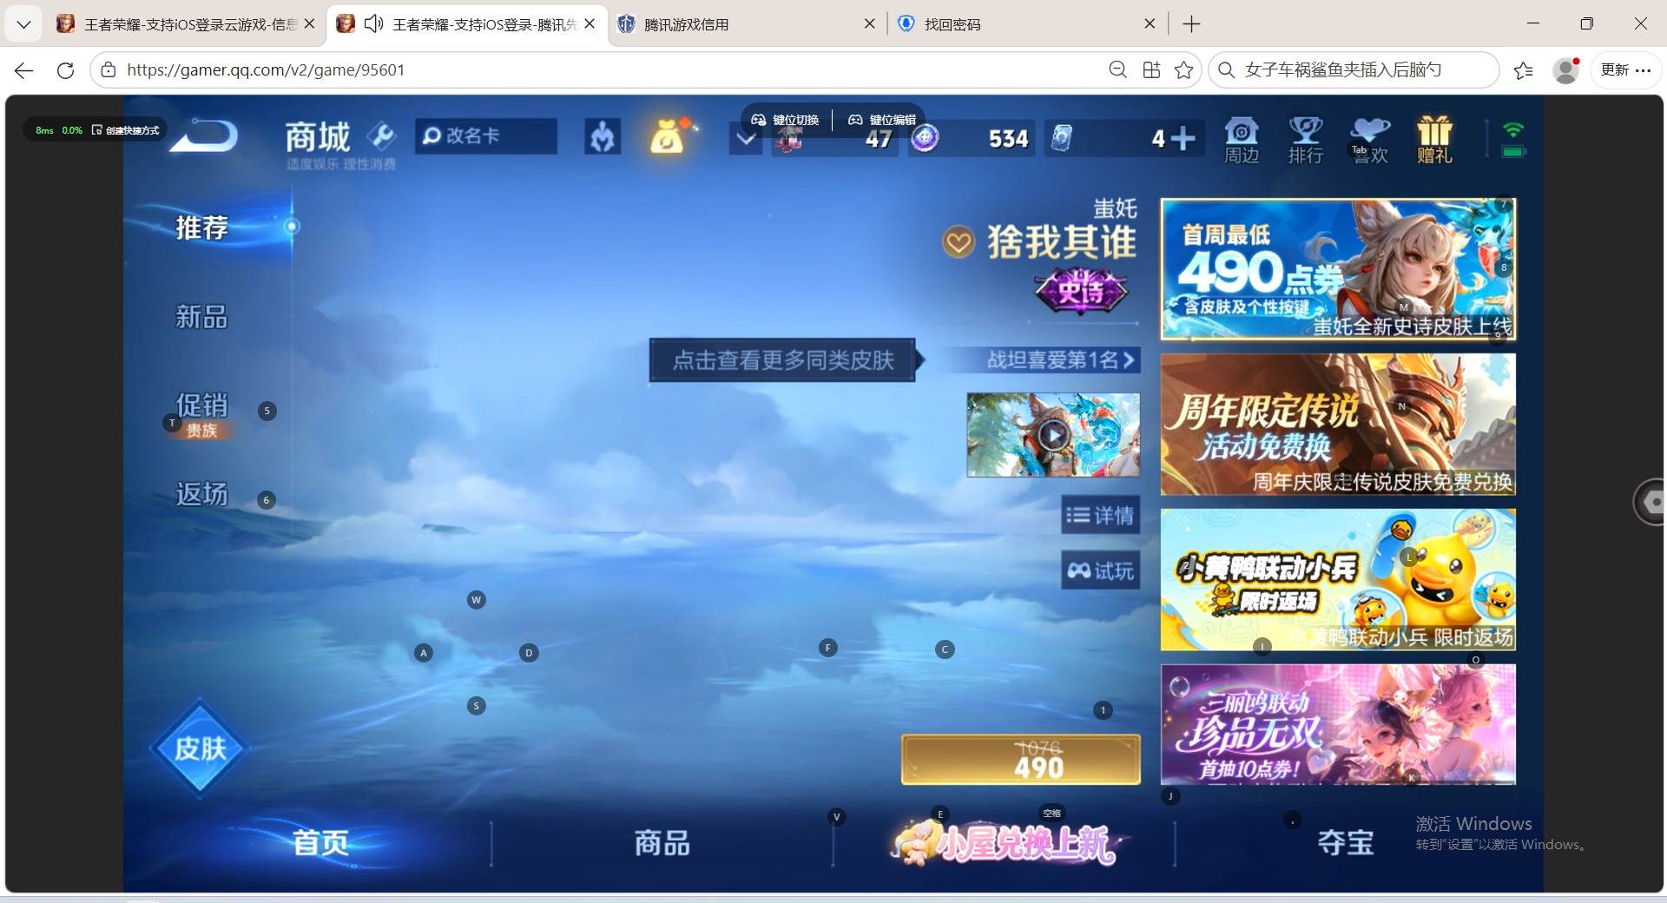The image size is (1667, 903).
Task: Click the browser refresh icon
Action: (65, 70)
